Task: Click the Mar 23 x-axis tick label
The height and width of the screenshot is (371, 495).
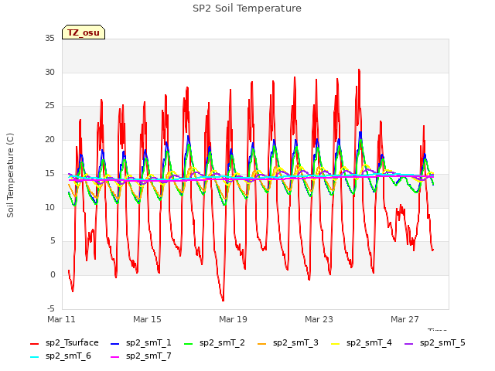Action: [319, 319]
